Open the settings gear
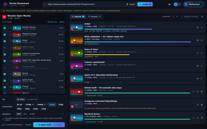207x129 pixels. 169,4
